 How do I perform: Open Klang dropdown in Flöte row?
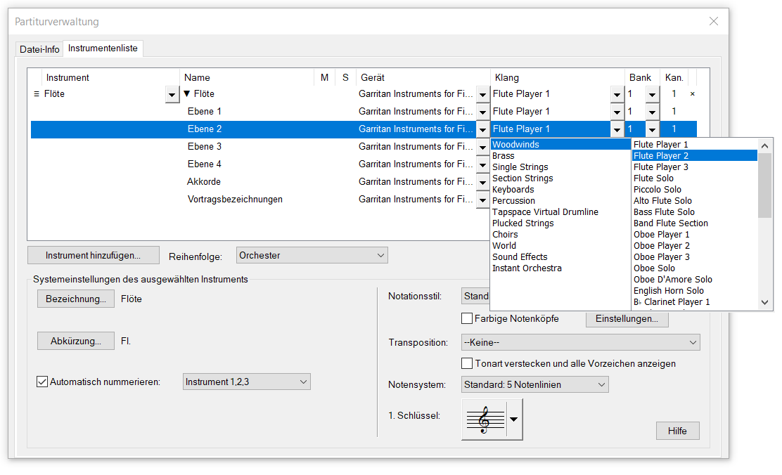[617, 94]
